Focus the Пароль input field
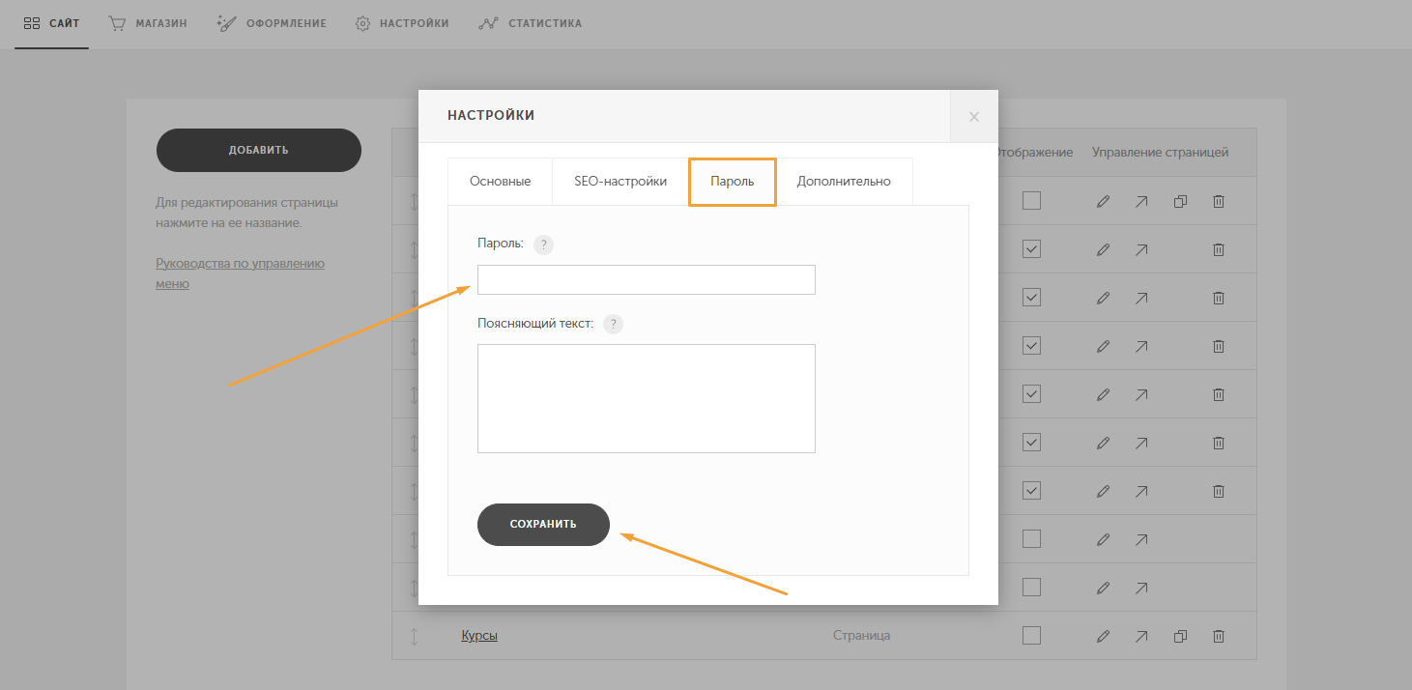The width and height of the screenshot is (1412, 690). pyautogui.click(x=647, y=279)
